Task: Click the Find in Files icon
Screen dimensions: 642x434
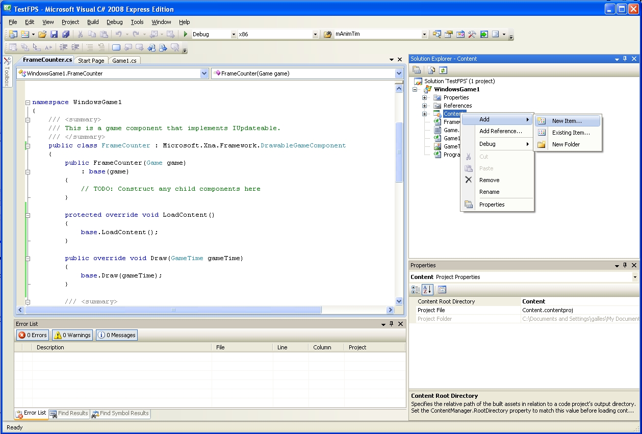Action: pos(328,34)
